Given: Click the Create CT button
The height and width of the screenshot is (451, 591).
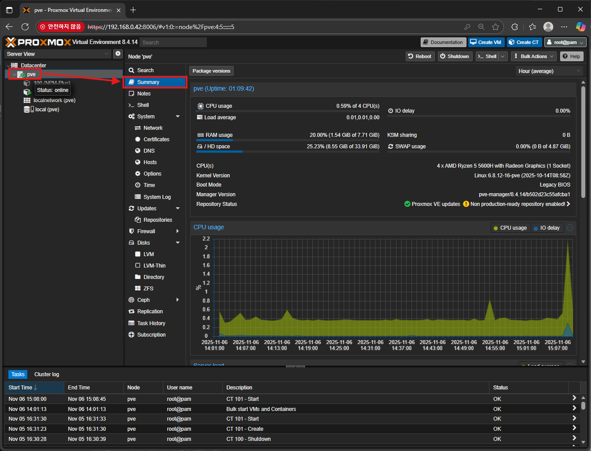Looking at the screenshot, I should 524,42.
